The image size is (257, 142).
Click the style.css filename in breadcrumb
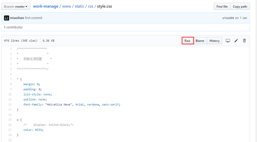click(104, 6)
